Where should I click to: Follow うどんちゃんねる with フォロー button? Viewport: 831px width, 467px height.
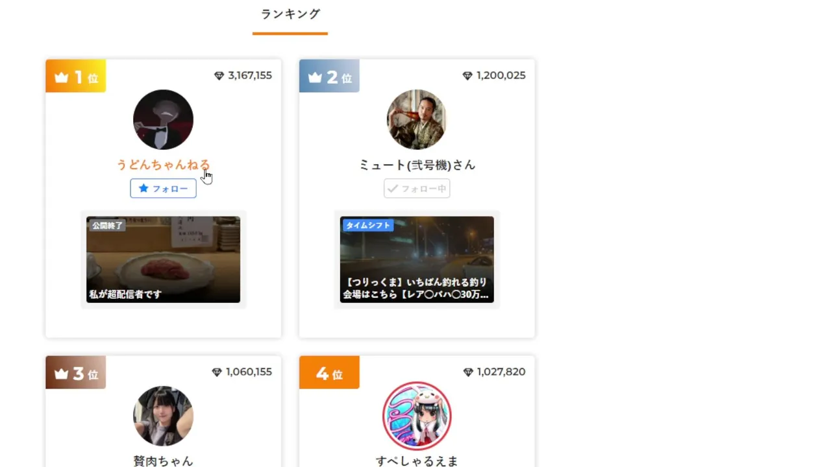click(163, 189)
